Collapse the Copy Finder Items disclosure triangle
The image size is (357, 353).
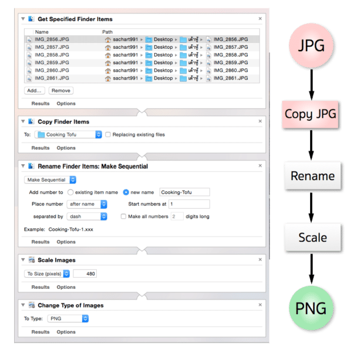pos(23,122)
